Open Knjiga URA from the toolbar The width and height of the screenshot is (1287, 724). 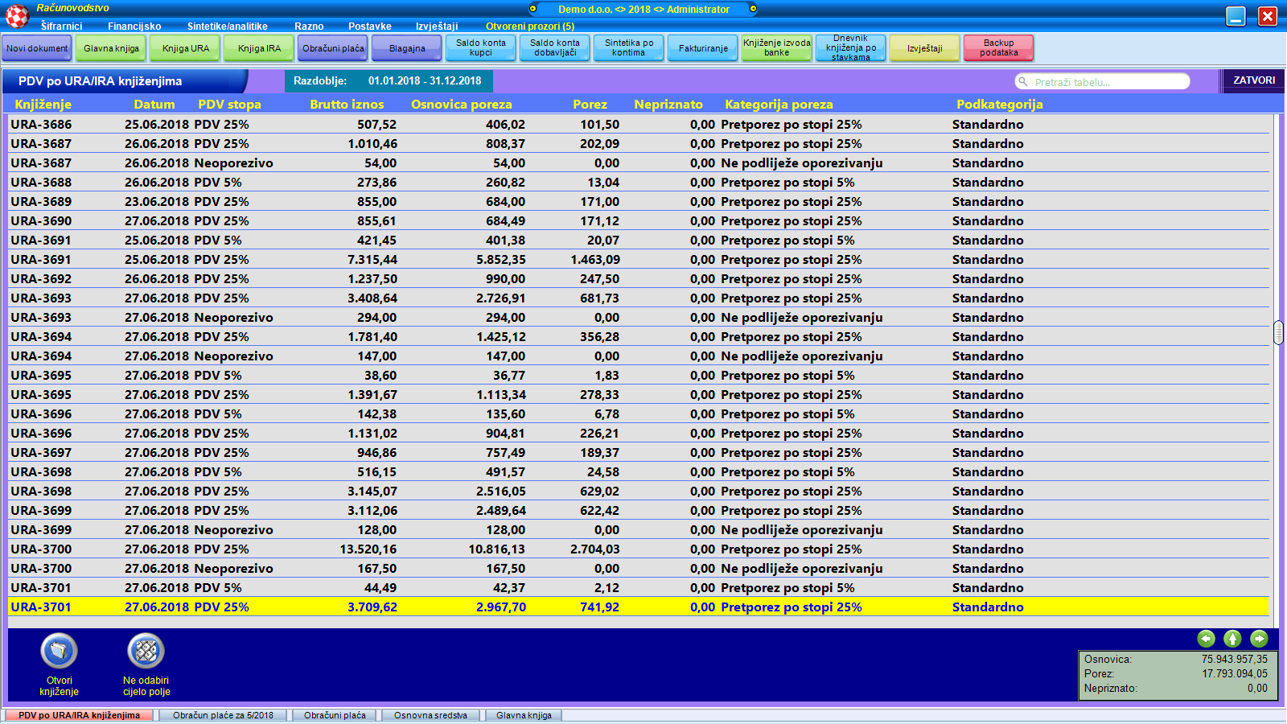(x=186, y=48)
